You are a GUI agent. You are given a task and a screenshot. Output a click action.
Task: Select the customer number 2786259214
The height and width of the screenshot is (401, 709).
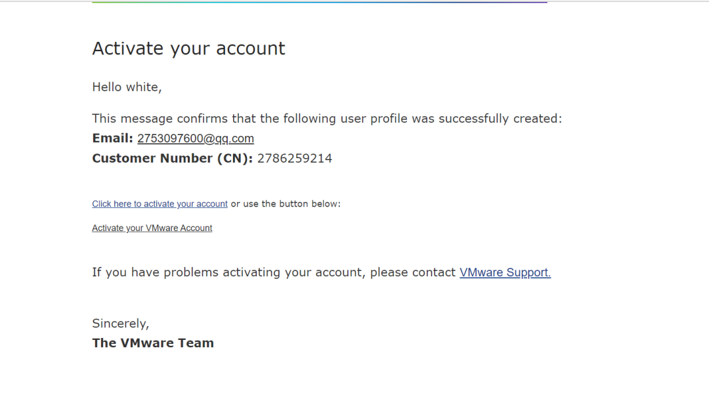[x=295, y=158]
